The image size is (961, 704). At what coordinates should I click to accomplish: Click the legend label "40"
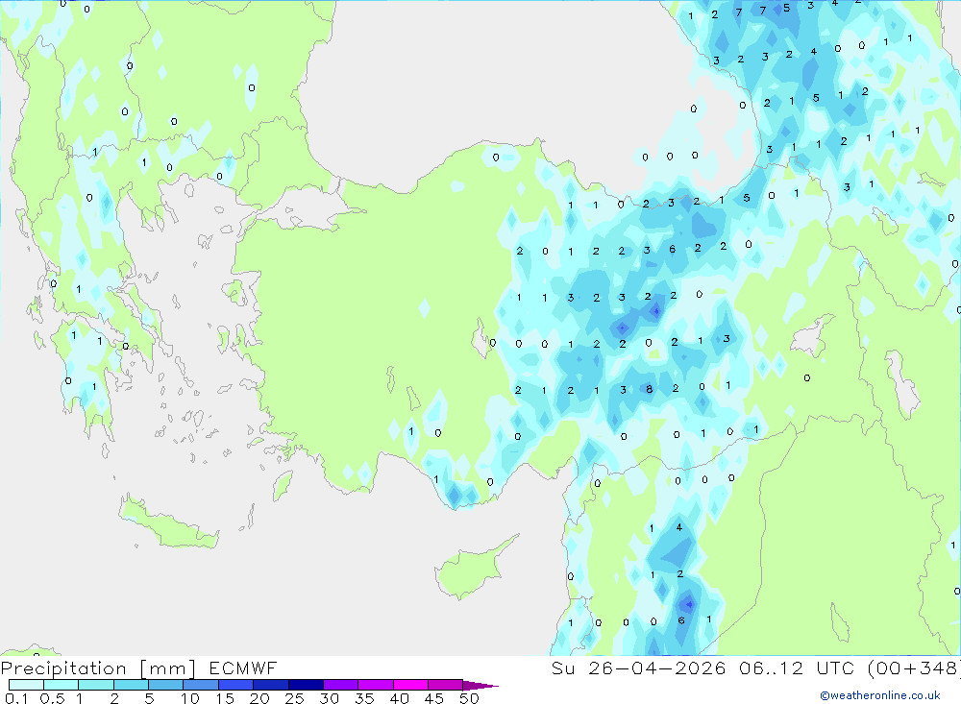pos(399,698)
